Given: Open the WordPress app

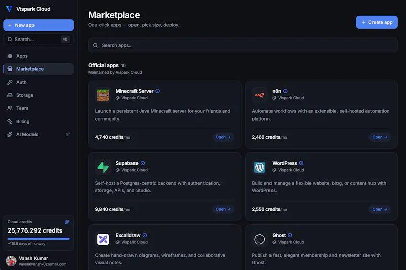Looking at the screenshot, I should [380, 209].
